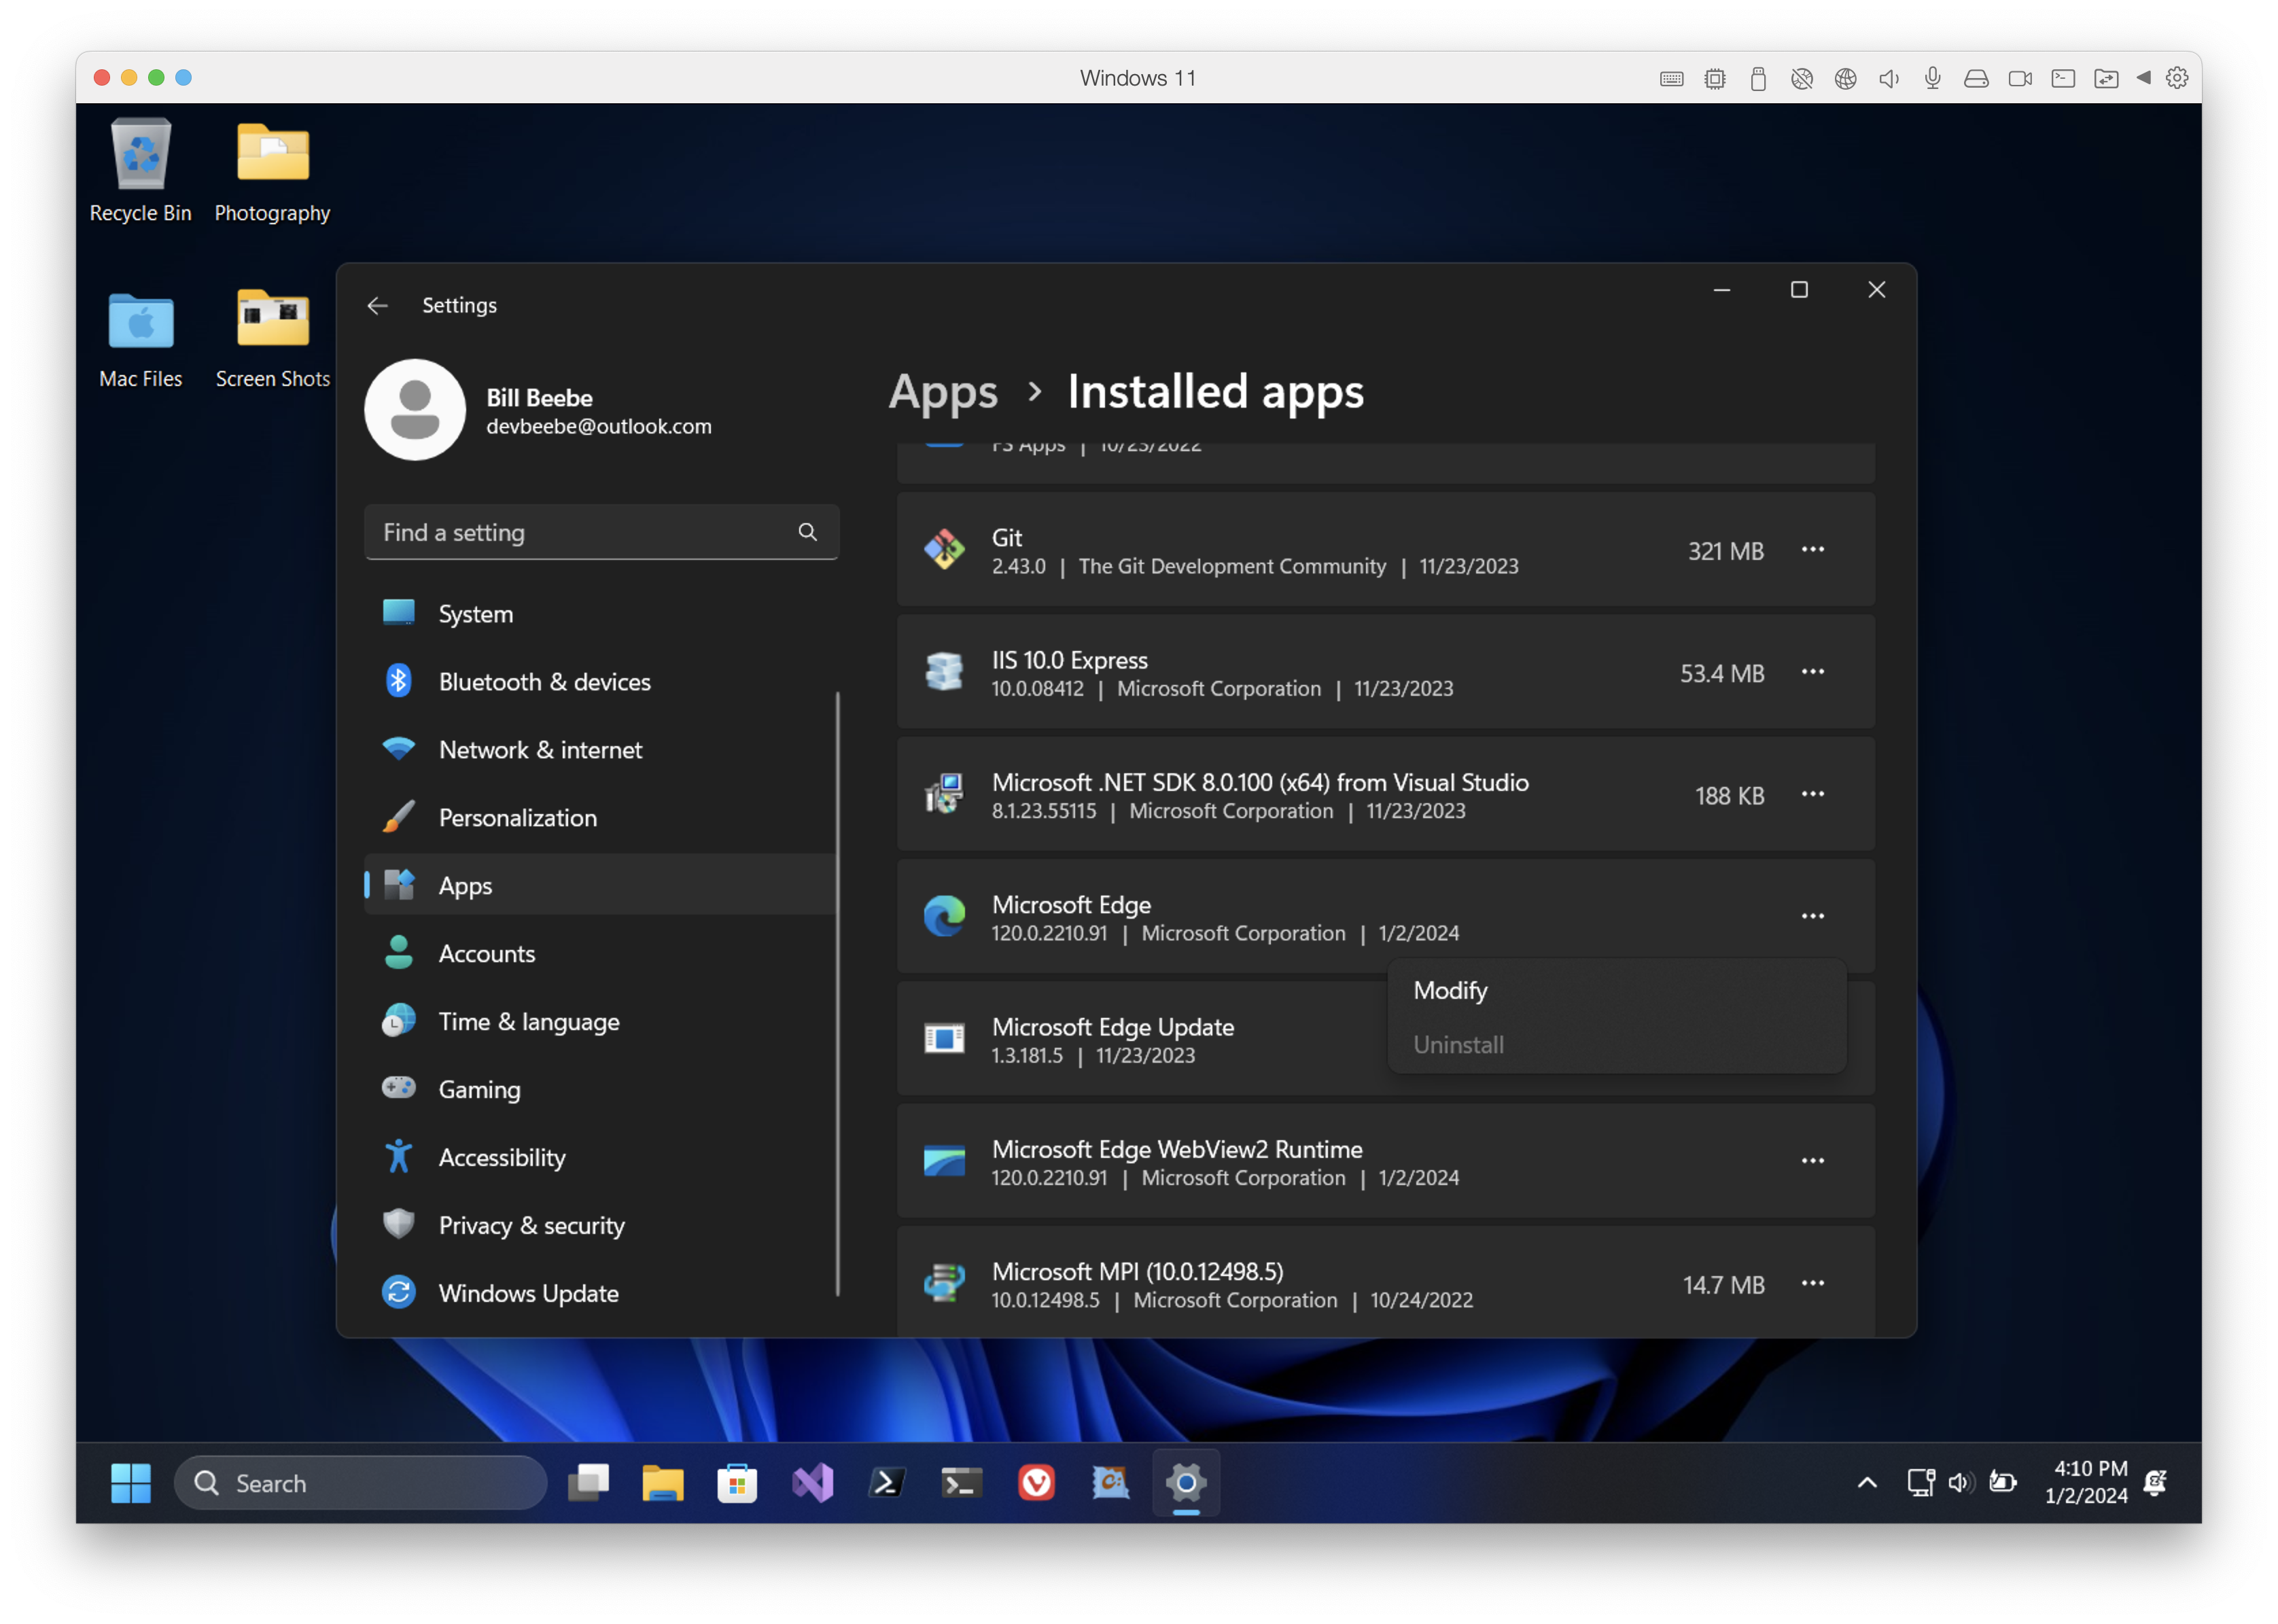2278x1624 pixels.
Task: Open the VM configuration gear in title bar
Action: tap(2177, 78)
